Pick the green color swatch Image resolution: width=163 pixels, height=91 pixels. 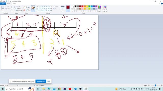[x=89, y=6]
